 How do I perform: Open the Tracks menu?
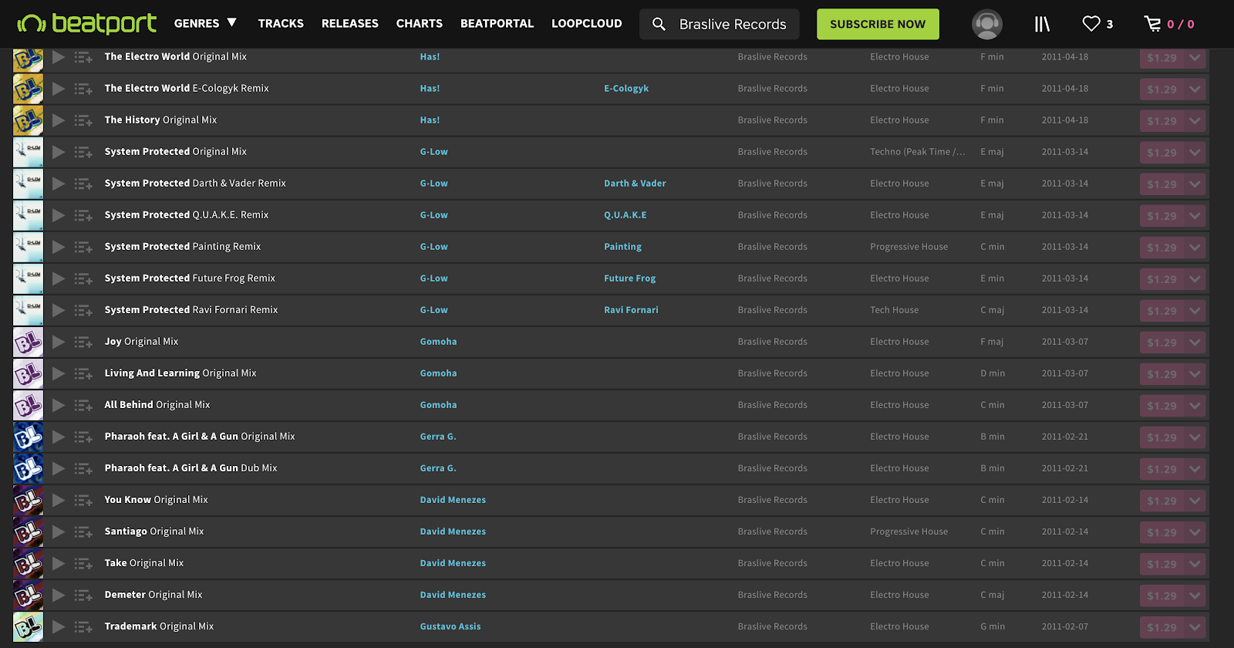[281, 23]
